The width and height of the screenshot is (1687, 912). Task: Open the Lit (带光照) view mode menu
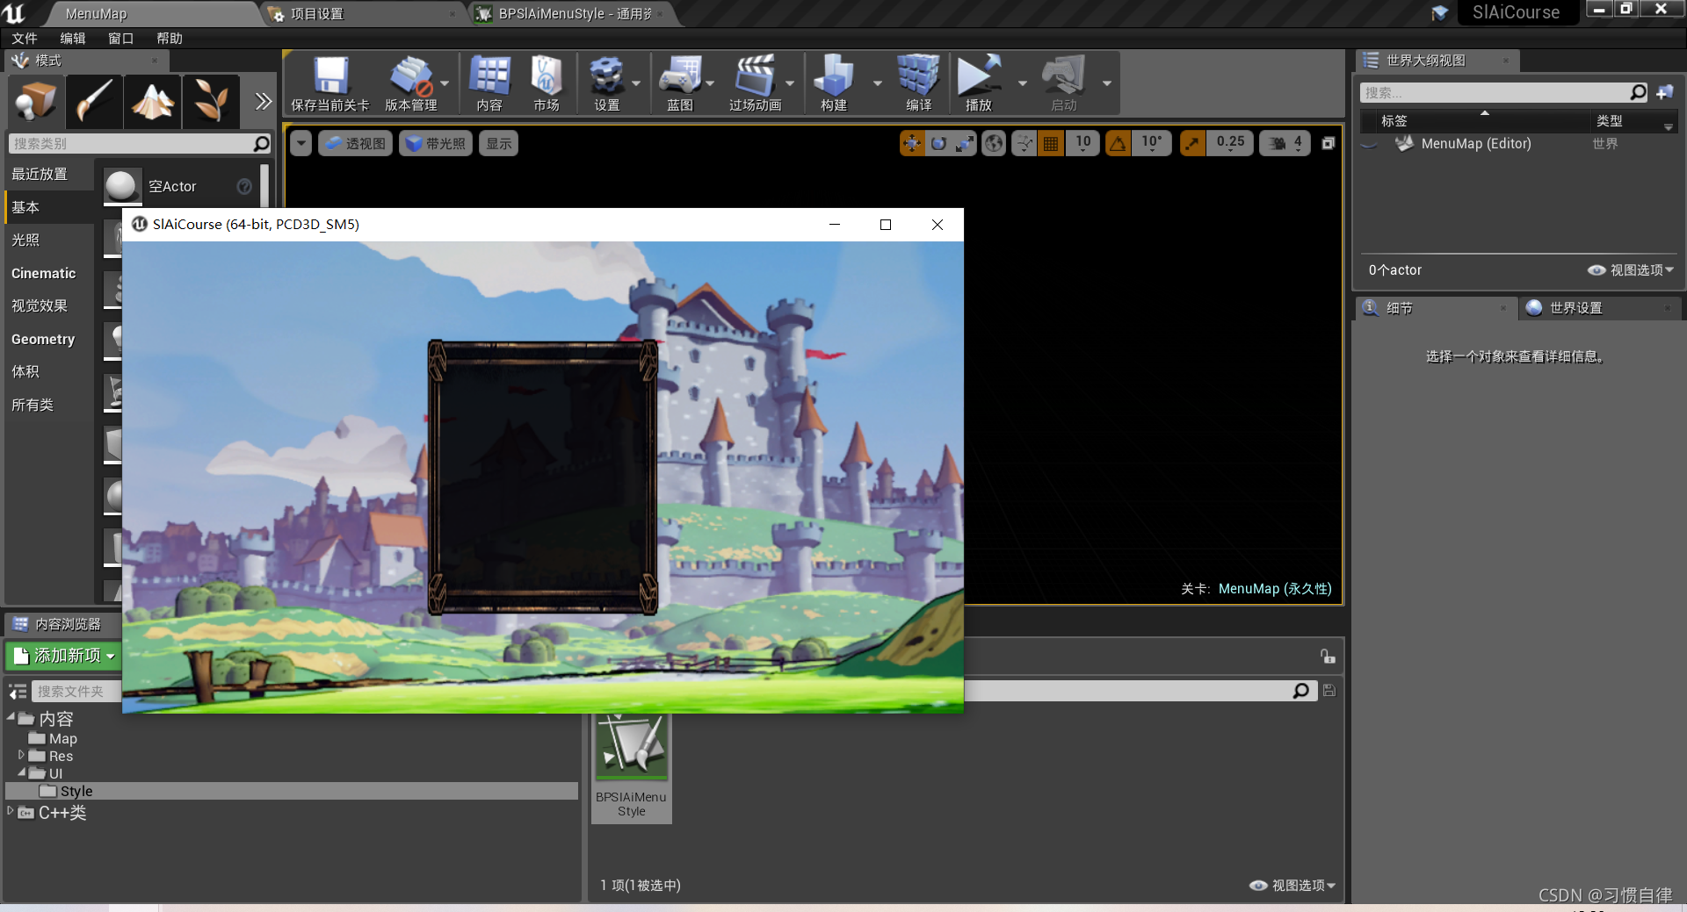point(436,143)
